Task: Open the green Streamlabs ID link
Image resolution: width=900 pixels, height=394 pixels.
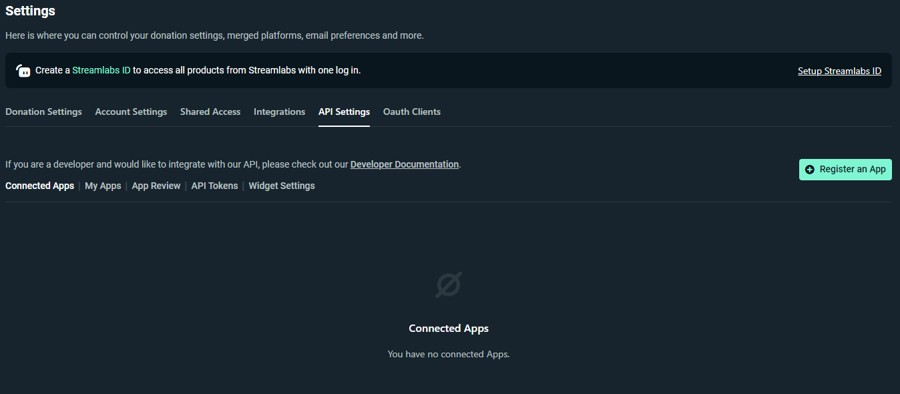Action: [x=101, y=70]
